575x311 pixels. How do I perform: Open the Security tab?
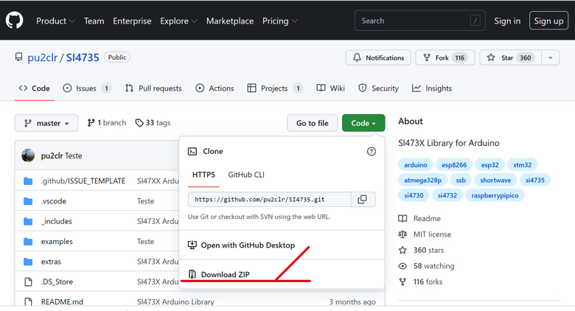point(378,88)
